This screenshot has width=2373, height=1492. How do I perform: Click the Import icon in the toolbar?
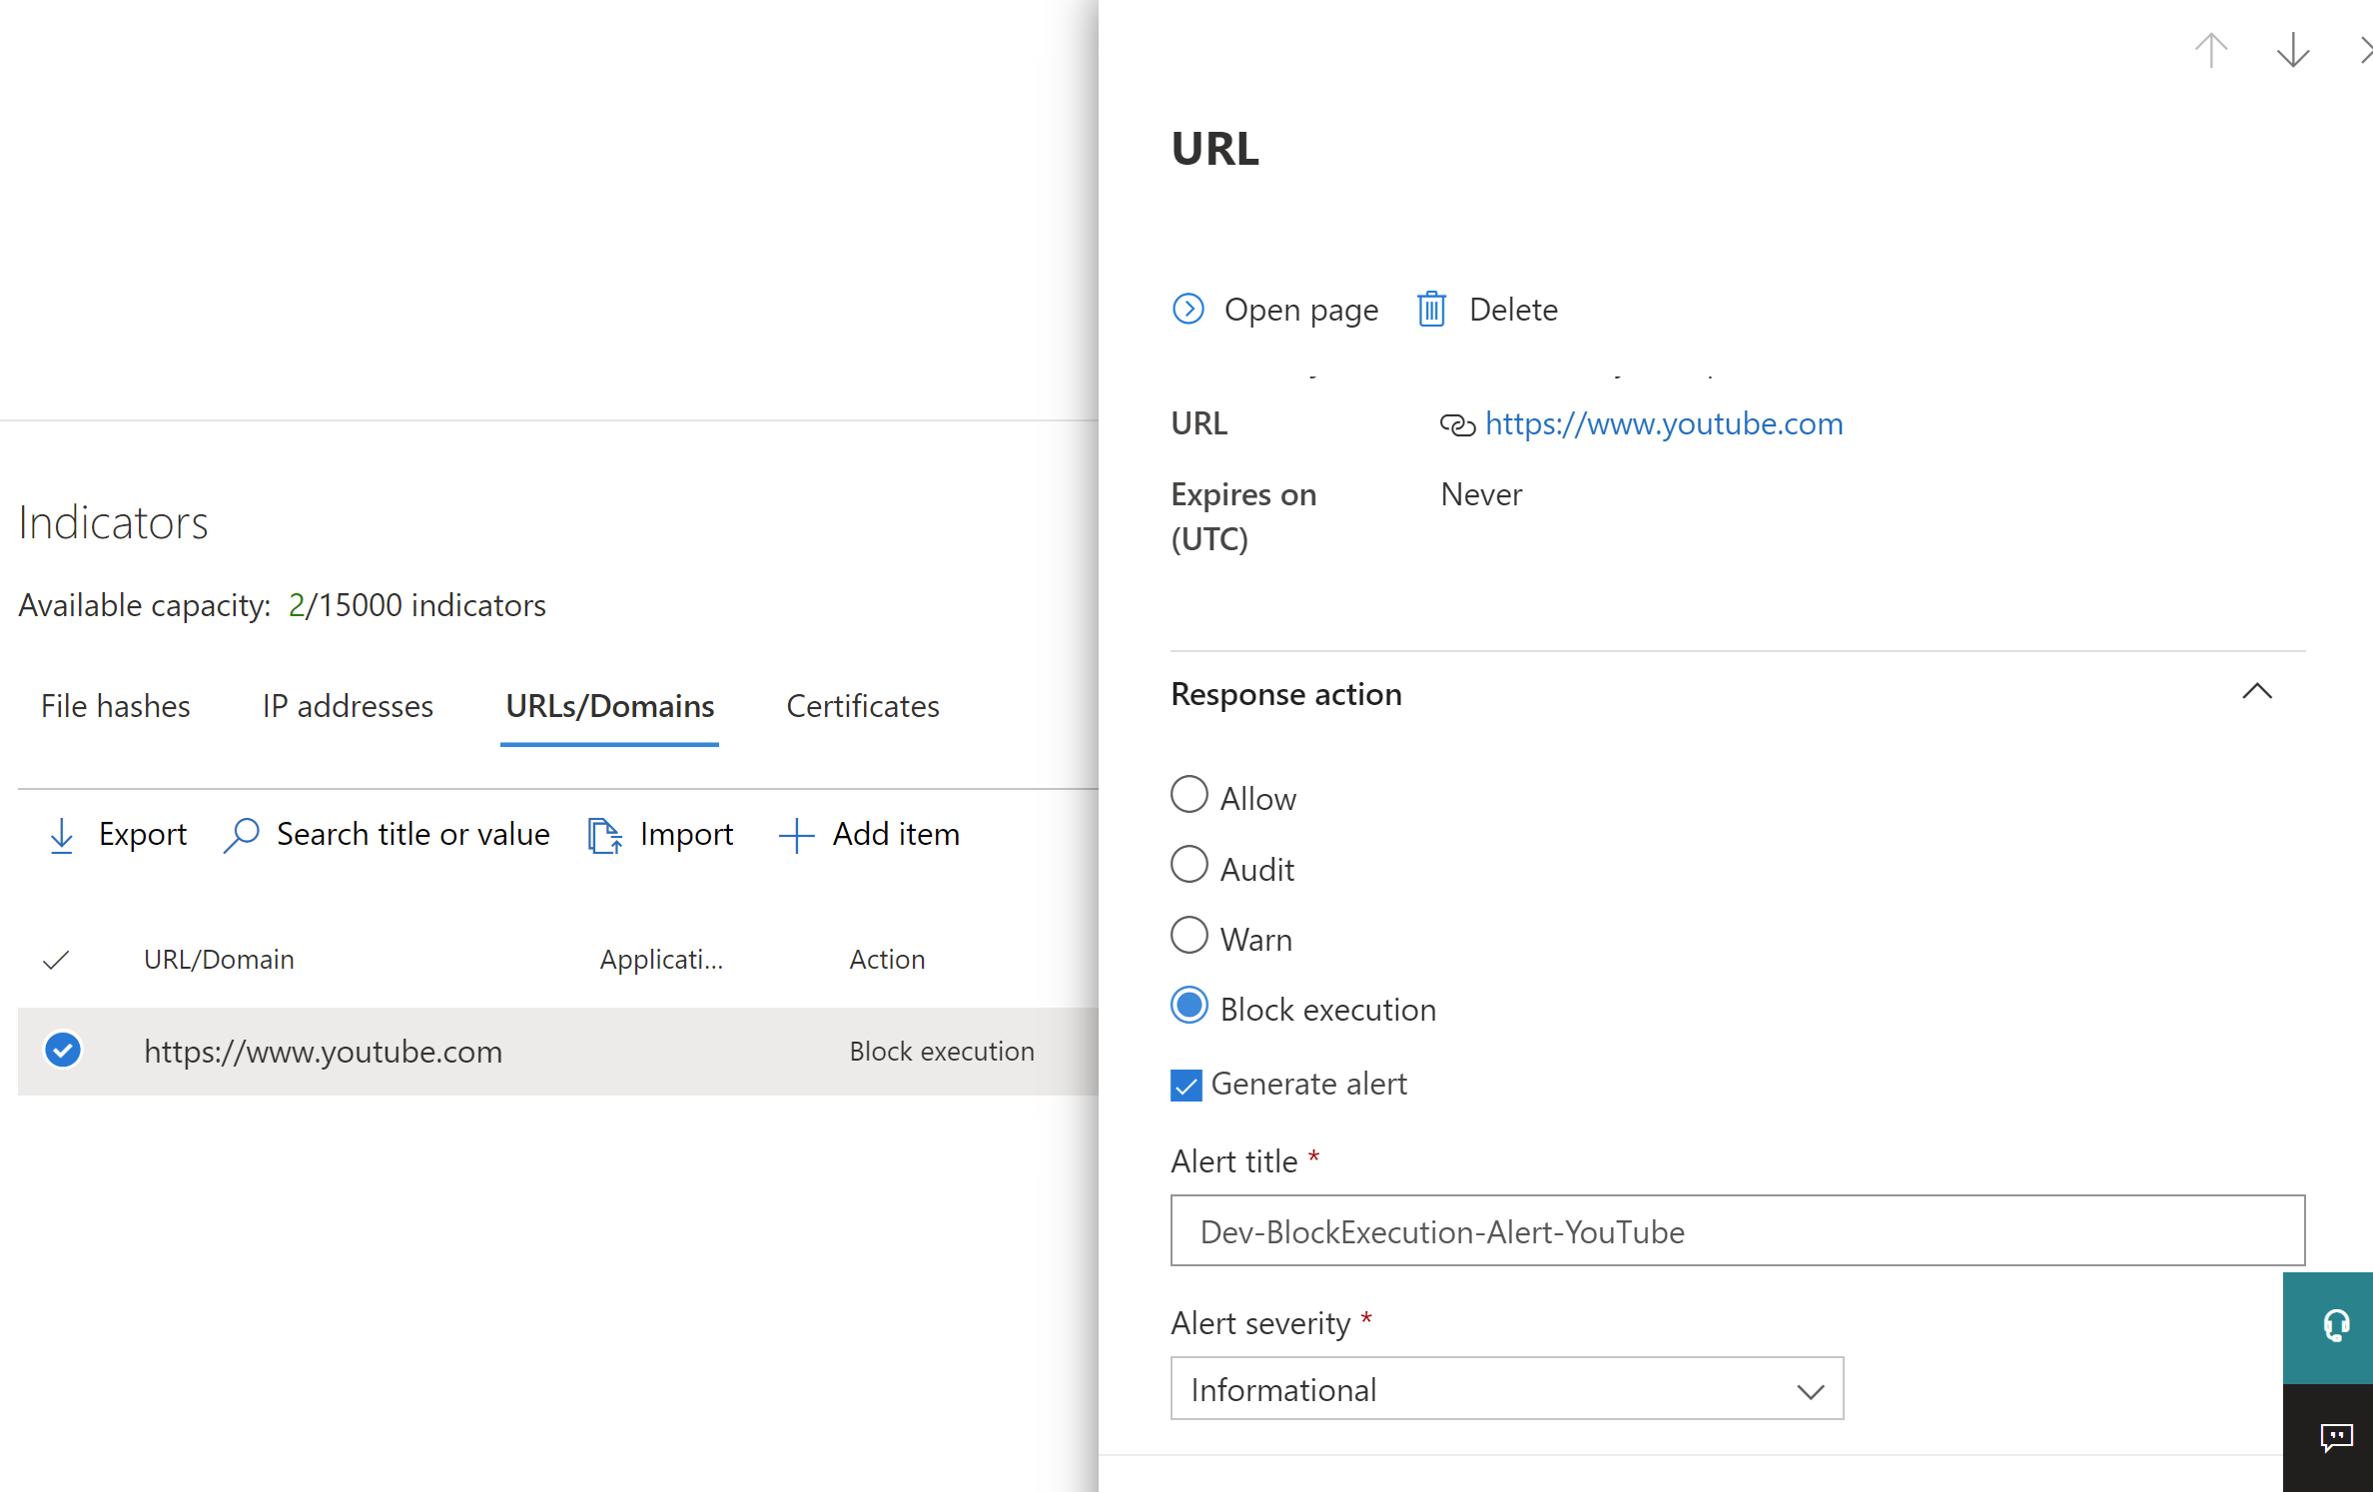tap(604, 835)
